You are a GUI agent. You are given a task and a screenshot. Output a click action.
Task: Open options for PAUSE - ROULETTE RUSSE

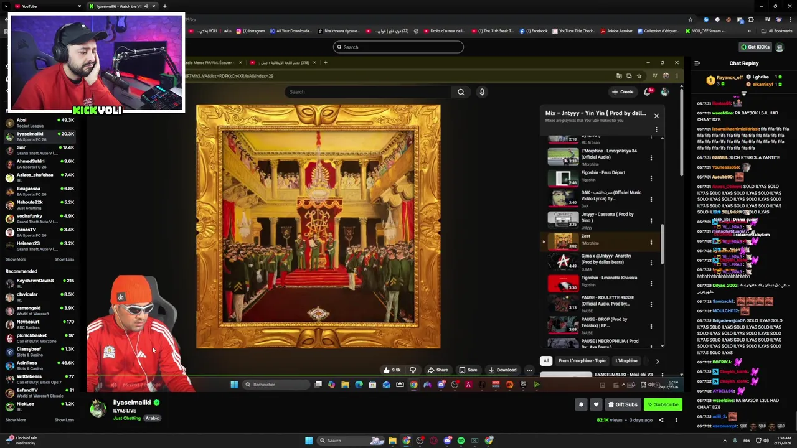pos(651,304)
